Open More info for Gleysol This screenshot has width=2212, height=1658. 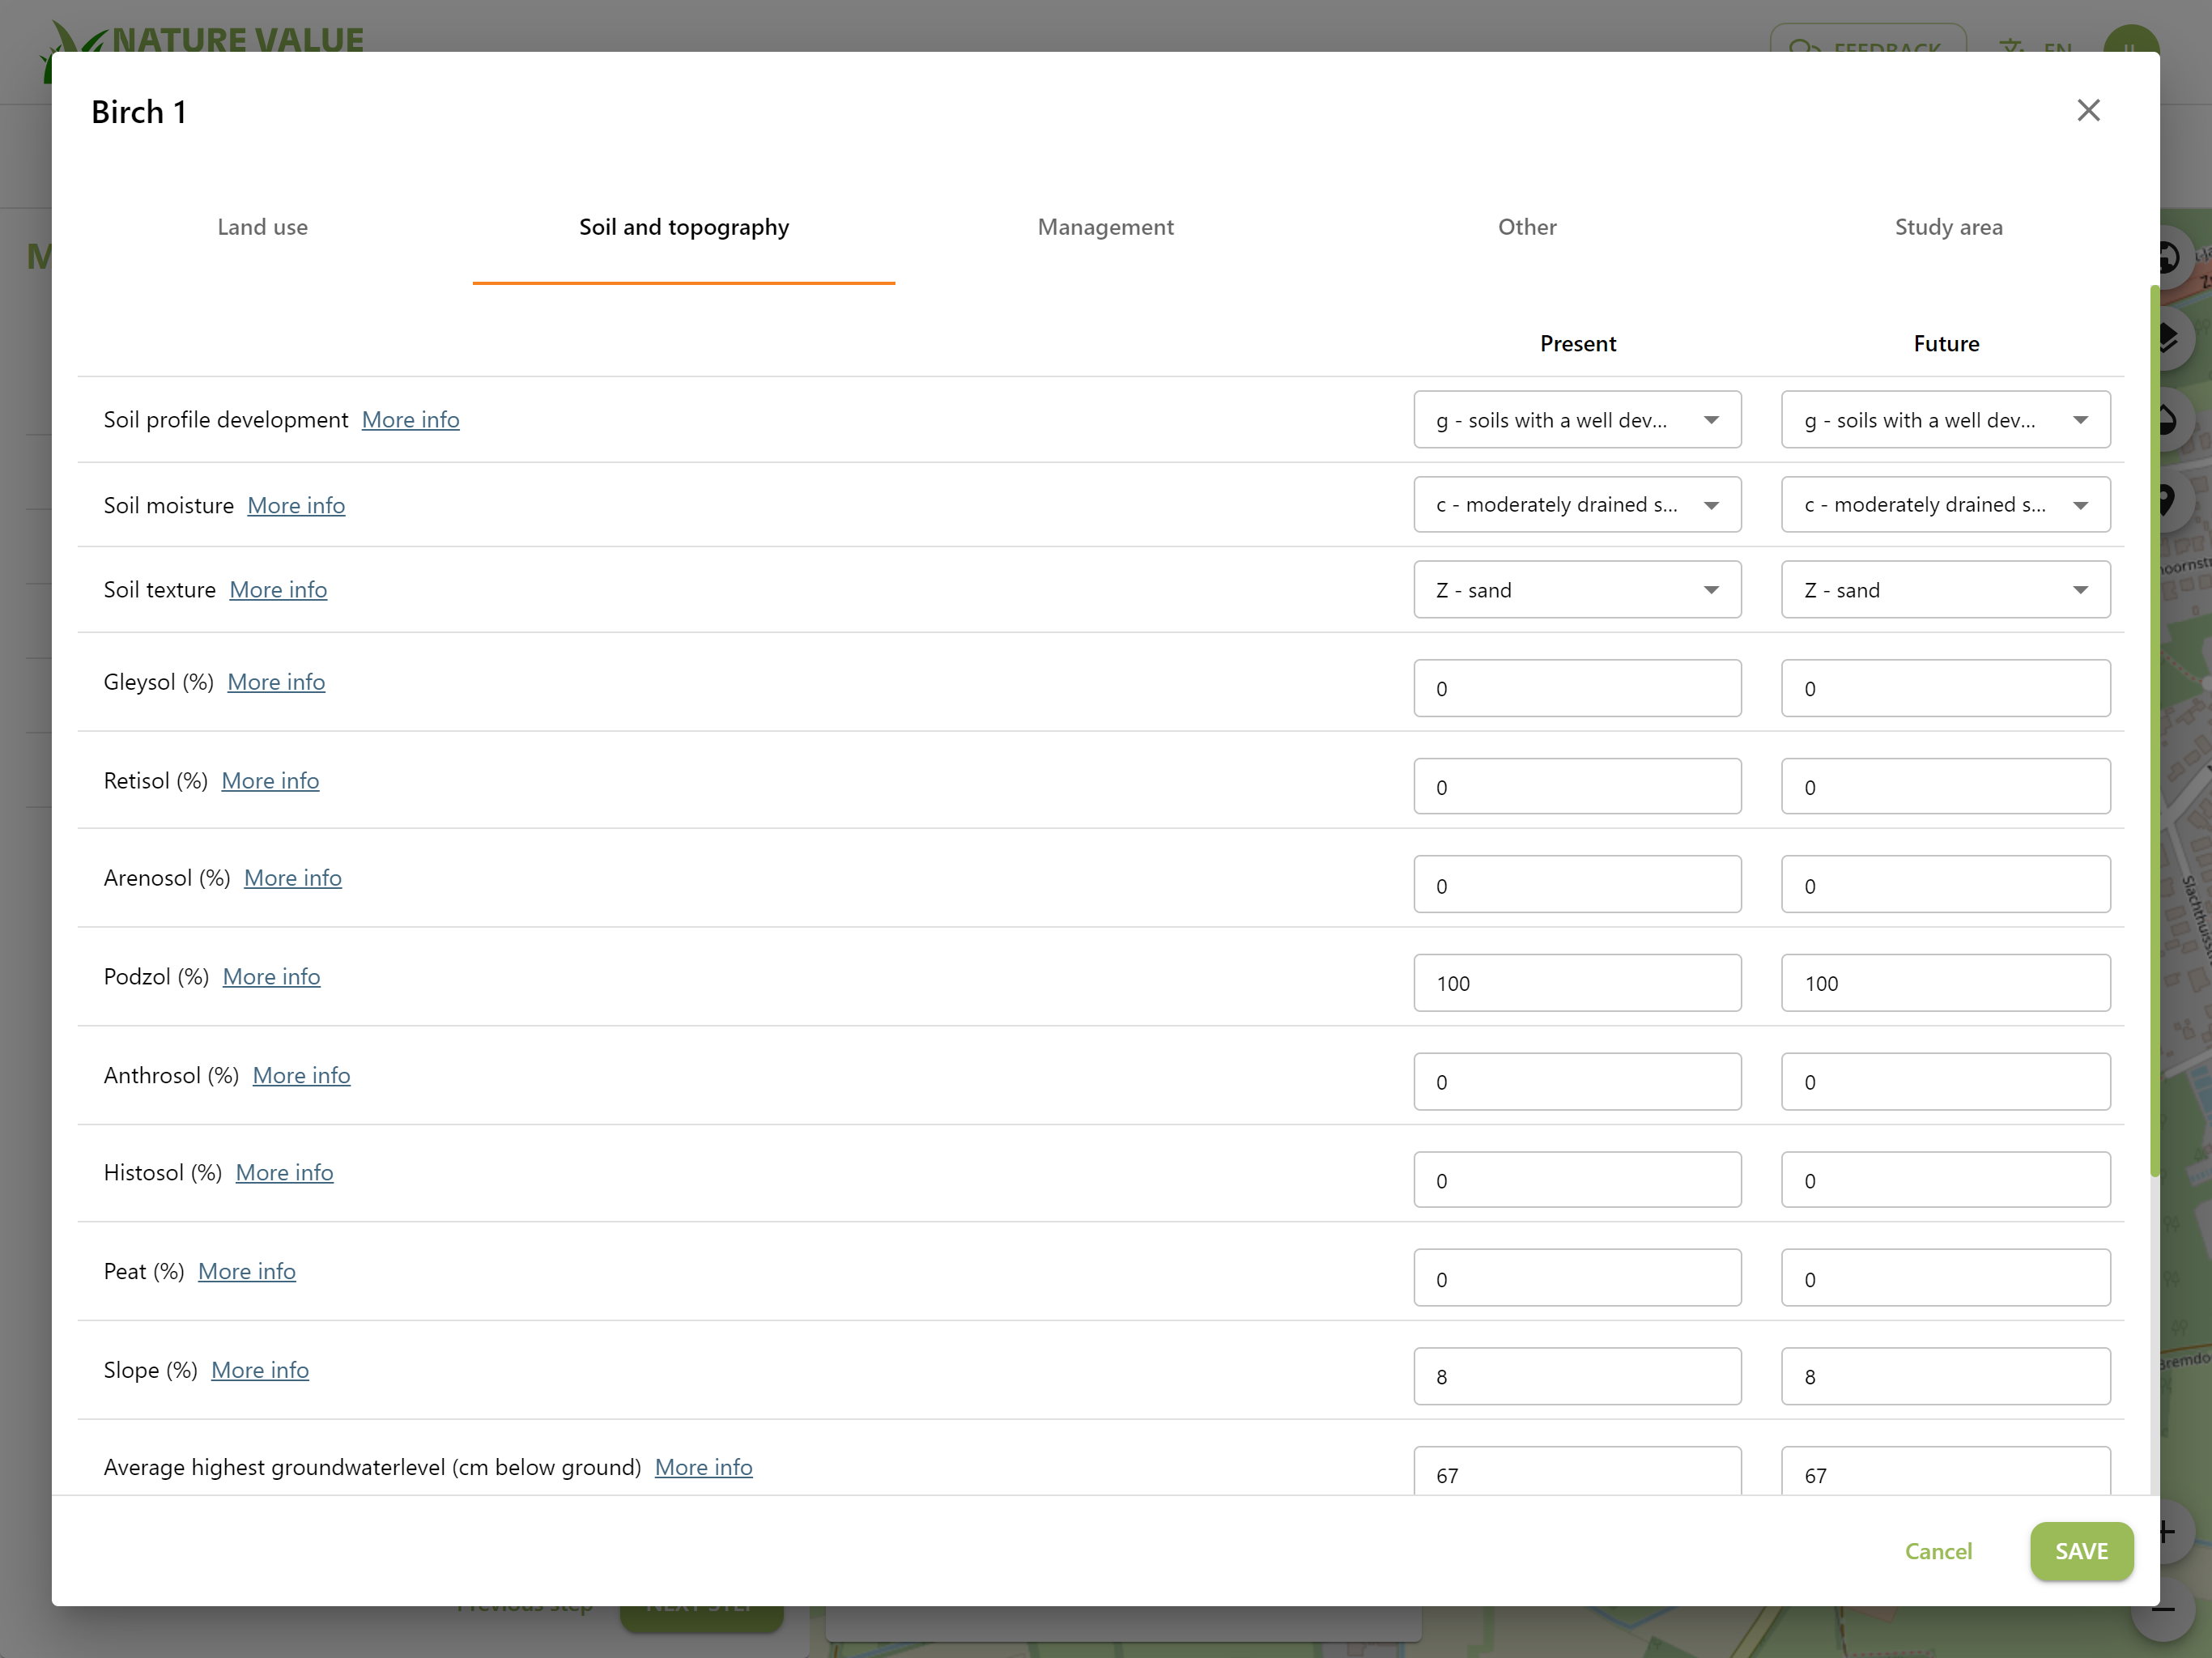pos(276,682)
